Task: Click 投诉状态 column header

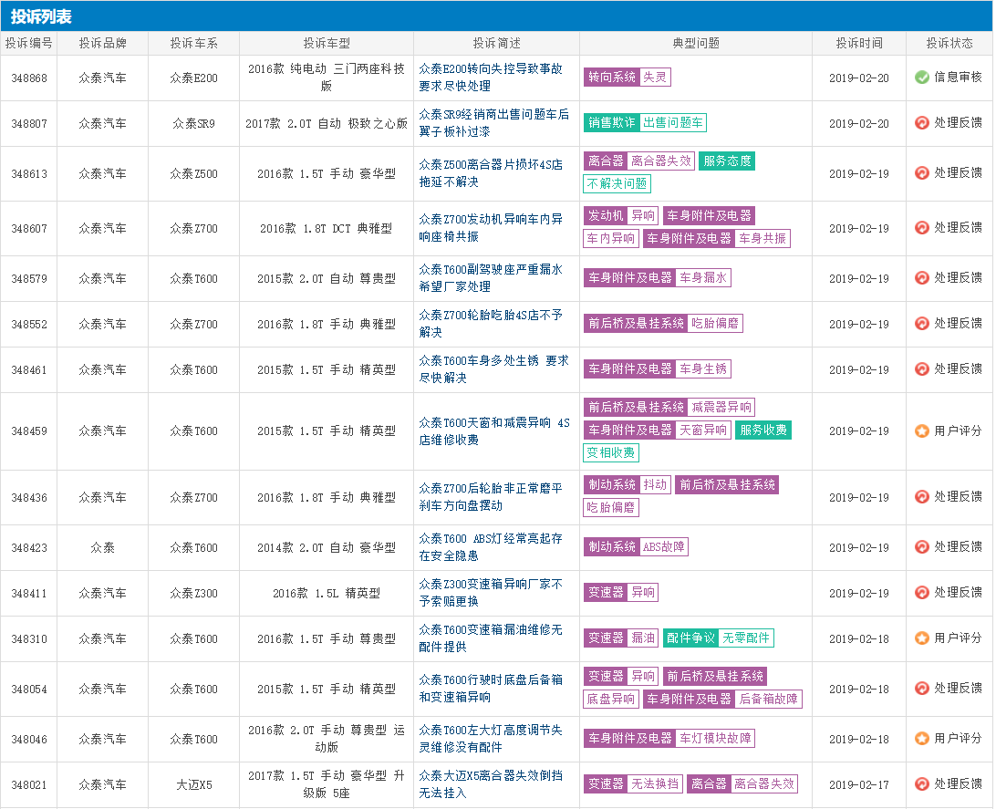Action: [x=949, y=43]
